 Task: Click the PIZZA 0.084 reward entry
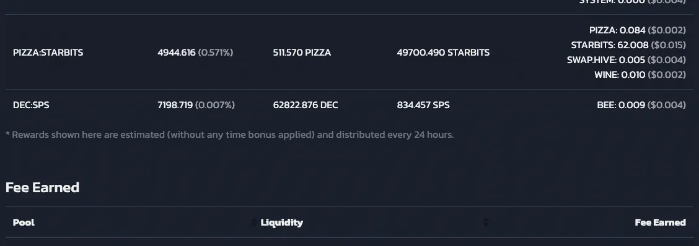[638, 30]
